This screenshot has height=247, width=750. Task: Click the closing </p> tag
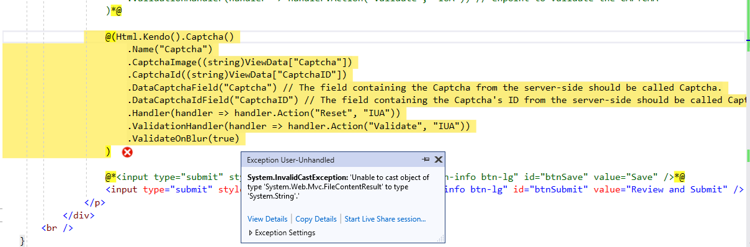click(x=94, y=202)
